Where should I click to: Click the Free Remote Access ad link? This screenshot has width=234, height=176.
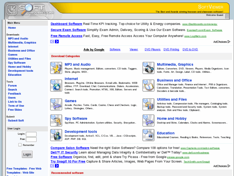pyautogui.click(x=66, y=36)
